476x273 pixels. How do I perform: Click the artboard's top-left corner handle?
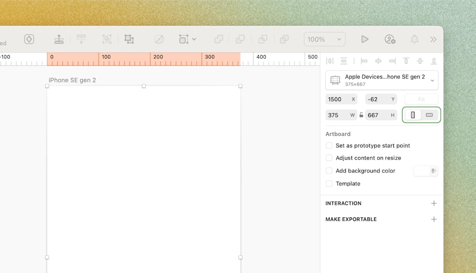pos(47,86)
